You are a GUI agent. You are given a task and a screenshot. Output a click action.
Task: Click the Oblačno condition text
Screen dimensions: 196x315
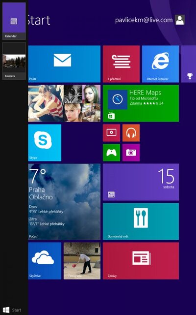(41, 197)
